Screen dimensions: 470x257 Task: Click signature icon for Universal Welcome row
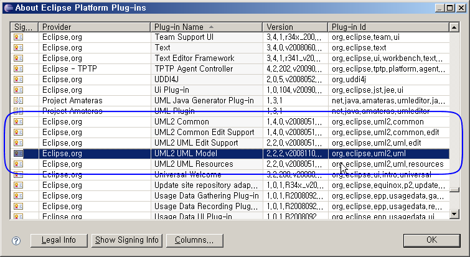(x=19, y=175)
